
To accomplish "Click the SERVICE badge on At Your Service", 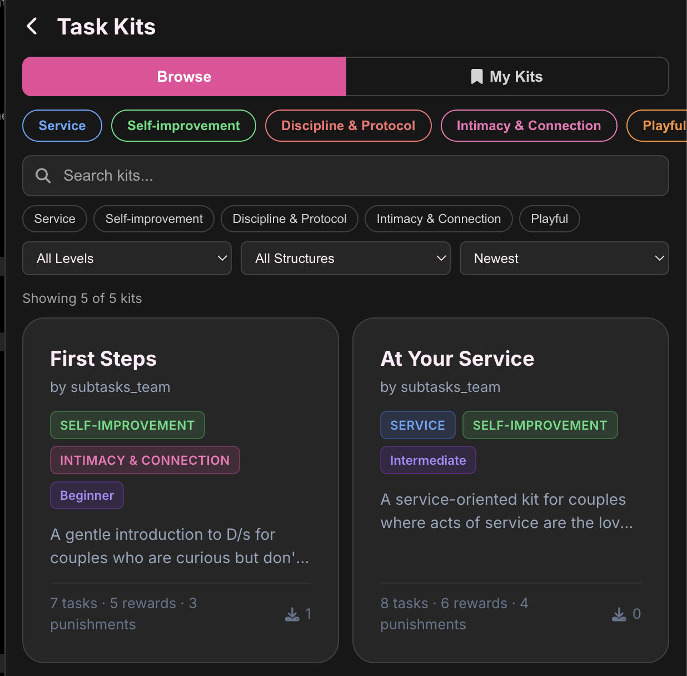I will coord(417,425).
